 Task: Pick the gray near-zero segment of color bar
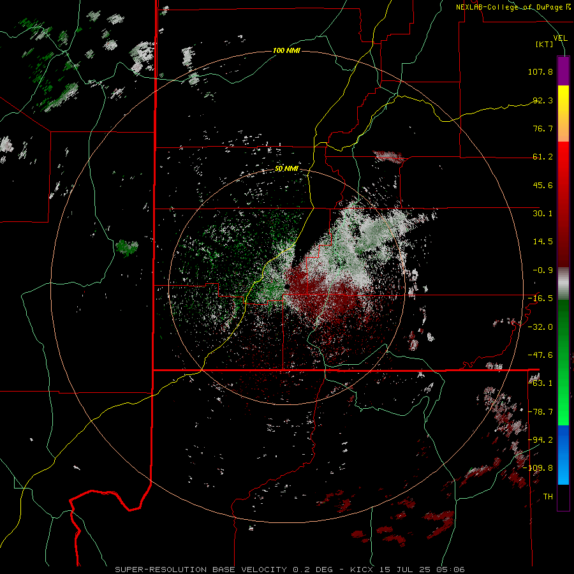(x=563, y=284)
